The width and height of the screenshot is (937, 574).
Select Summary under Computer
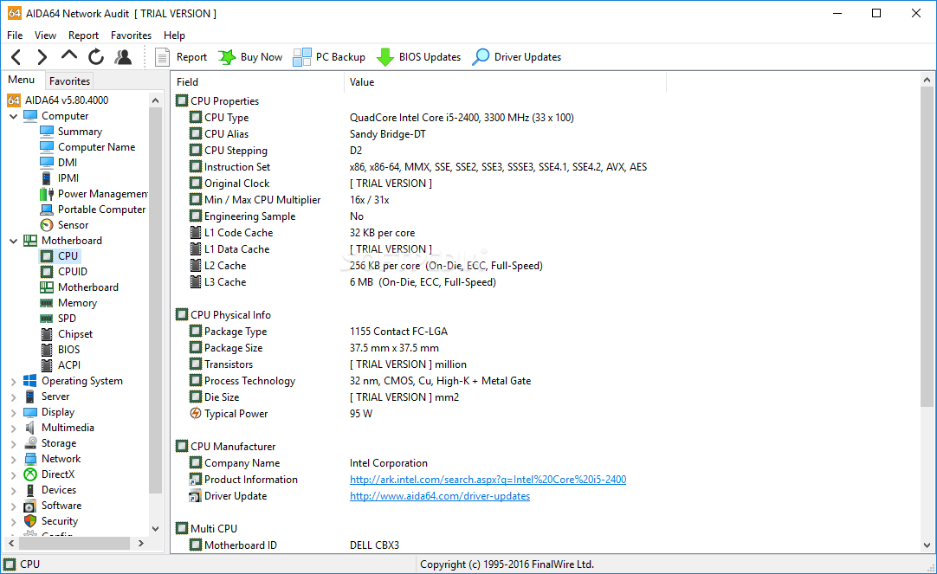pos(80,132)
